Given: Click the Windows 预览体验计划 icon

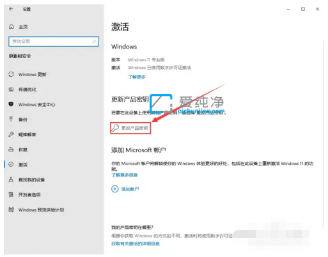Looking at the screenshot, I should [11, 210].
